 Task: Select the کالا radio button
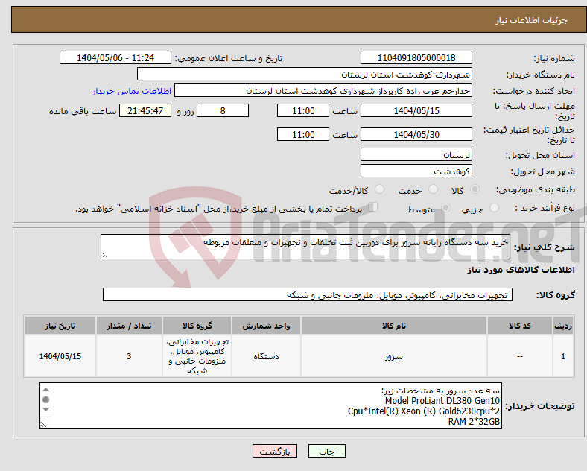tap(475, 189)
